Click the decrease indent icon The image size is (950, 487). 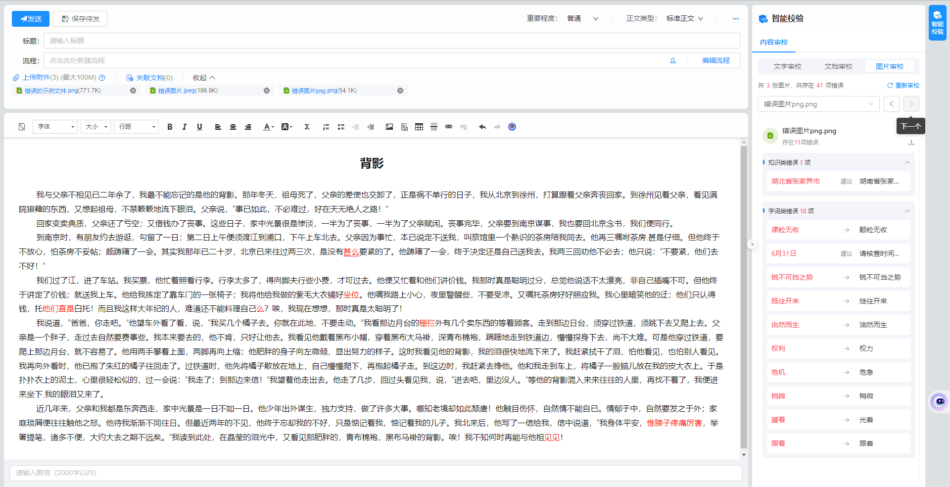[356, 127]
